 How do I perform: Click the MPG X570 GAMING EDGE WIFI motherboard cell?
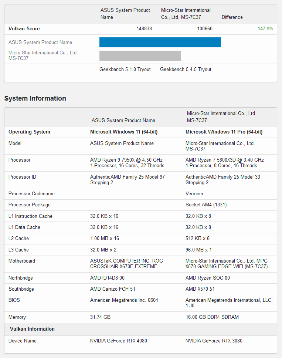[227, 264]
